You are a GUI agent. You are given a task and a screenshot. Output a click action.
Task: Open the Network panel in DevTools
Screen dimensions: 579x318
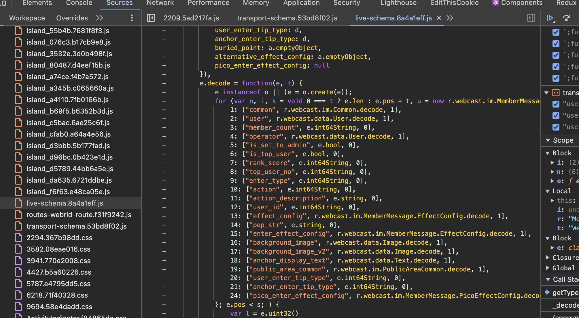click(160, 3)
